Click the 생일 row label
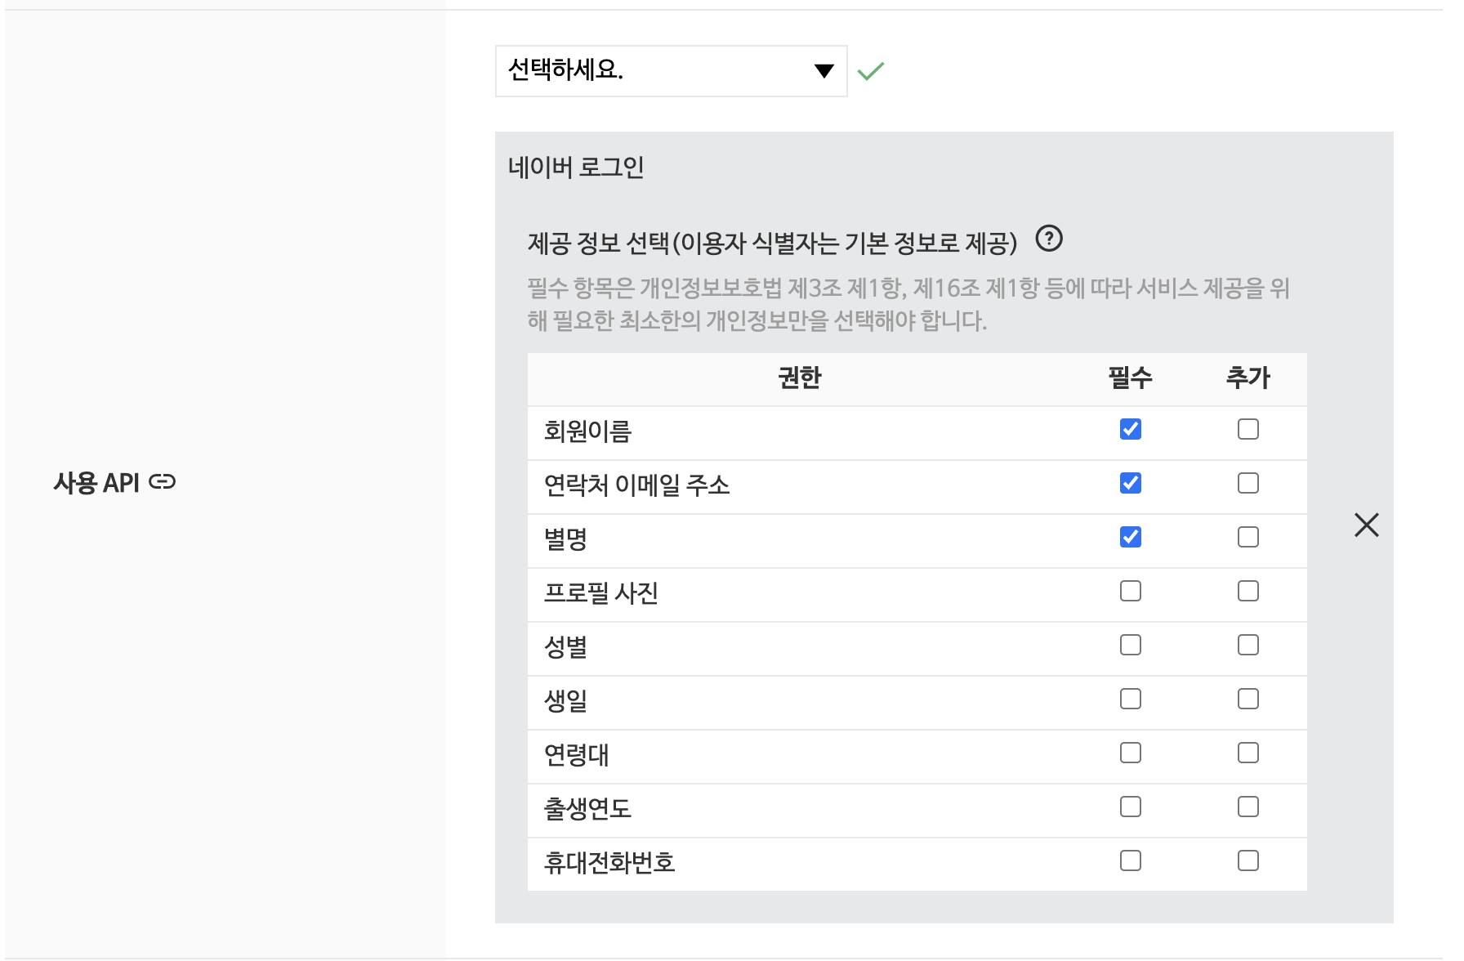 566,701
